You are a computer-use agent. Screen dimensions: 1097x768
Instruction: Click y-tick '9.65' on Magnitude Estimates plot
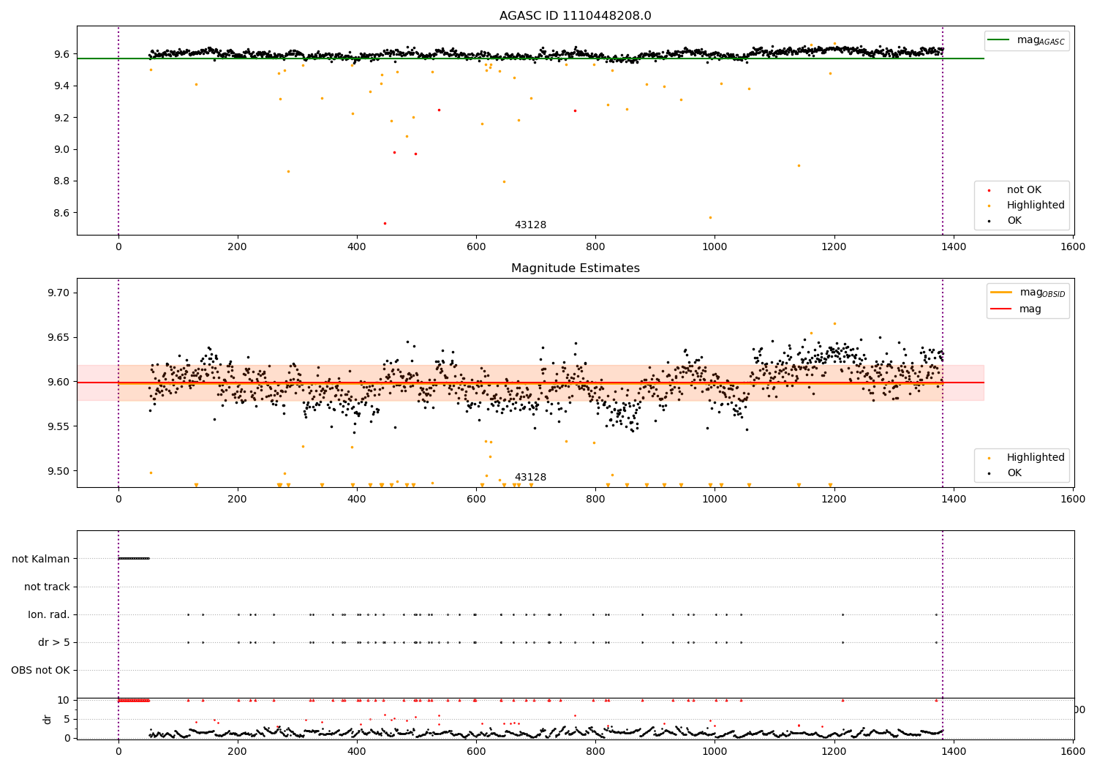[58, 337]
